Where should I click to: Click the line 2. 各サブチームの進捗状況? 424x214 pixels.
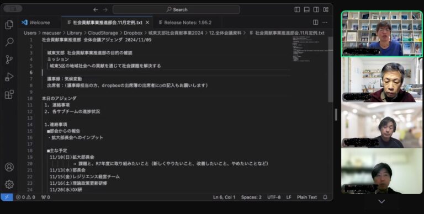tap(72, 111)
